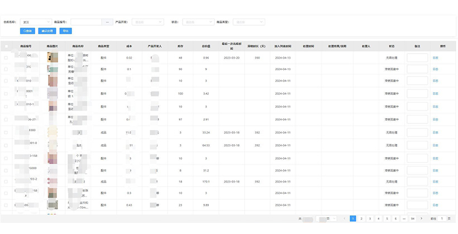
Task: Expand the 商品类型 dropdown
Action: 249,22
